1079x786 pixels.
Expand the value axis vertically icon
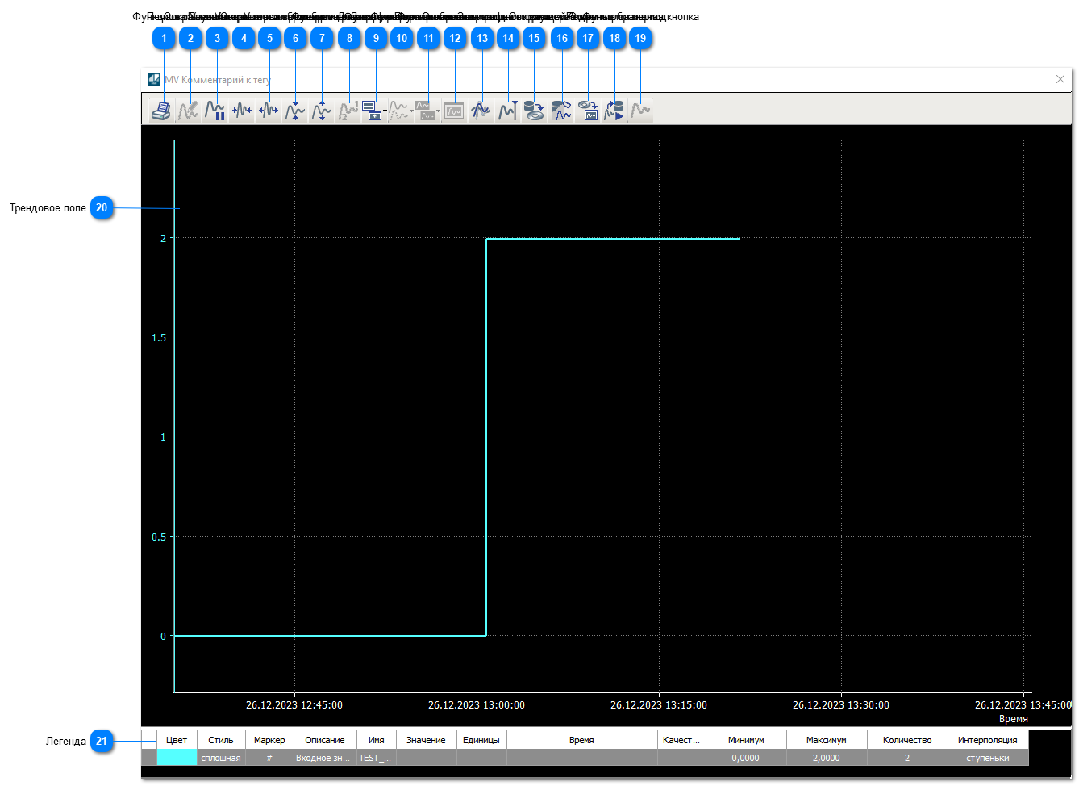pos(321,110)
